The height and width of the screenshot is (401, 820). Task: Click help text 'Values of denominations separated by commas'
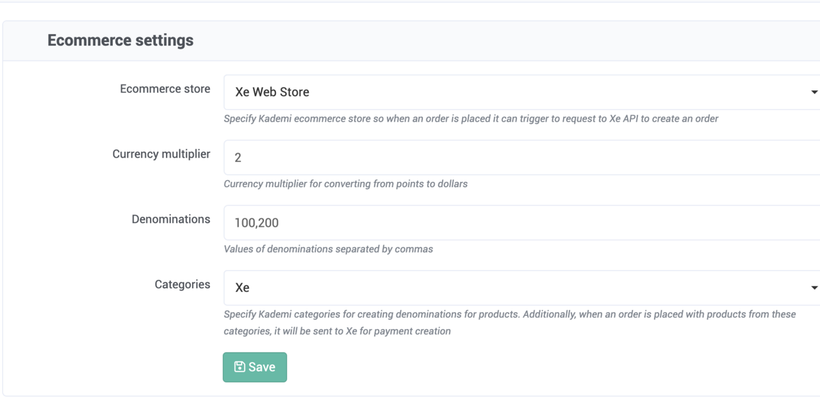(x=328, y=249)
